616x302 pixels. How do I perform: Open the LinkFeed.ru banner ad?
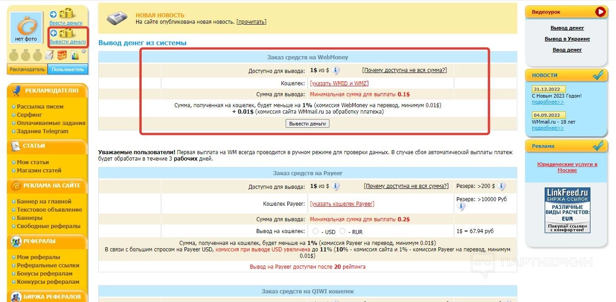pyautogui.click(x=567, y=210)
